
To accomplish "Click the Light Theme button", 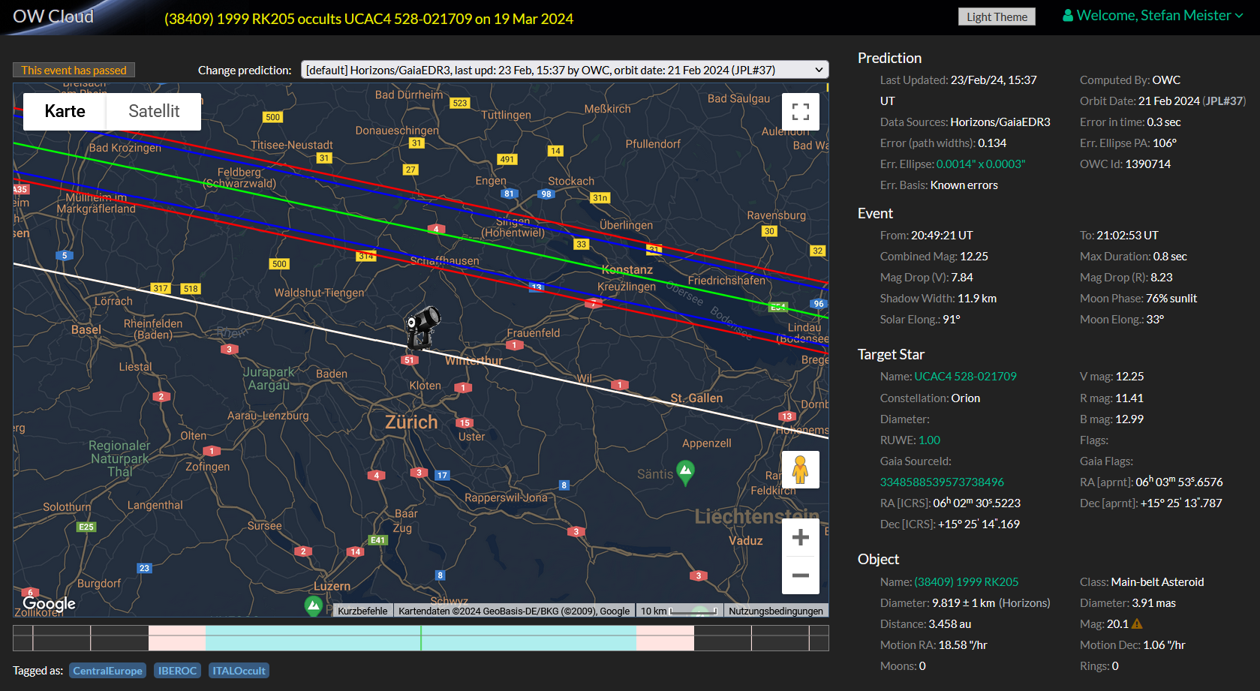I will (997, 17).
